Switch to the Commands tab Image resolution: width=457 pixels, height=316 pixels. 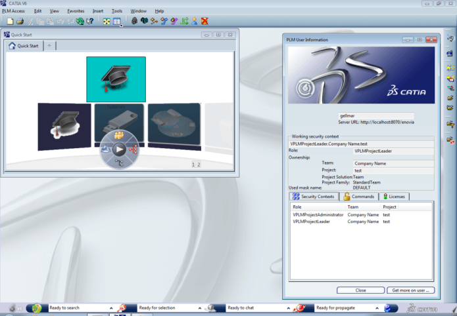(359, 197)
